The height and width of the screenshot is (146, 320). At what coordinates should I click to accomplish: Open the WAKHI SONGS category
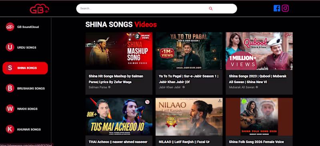[x=27, y=109]
